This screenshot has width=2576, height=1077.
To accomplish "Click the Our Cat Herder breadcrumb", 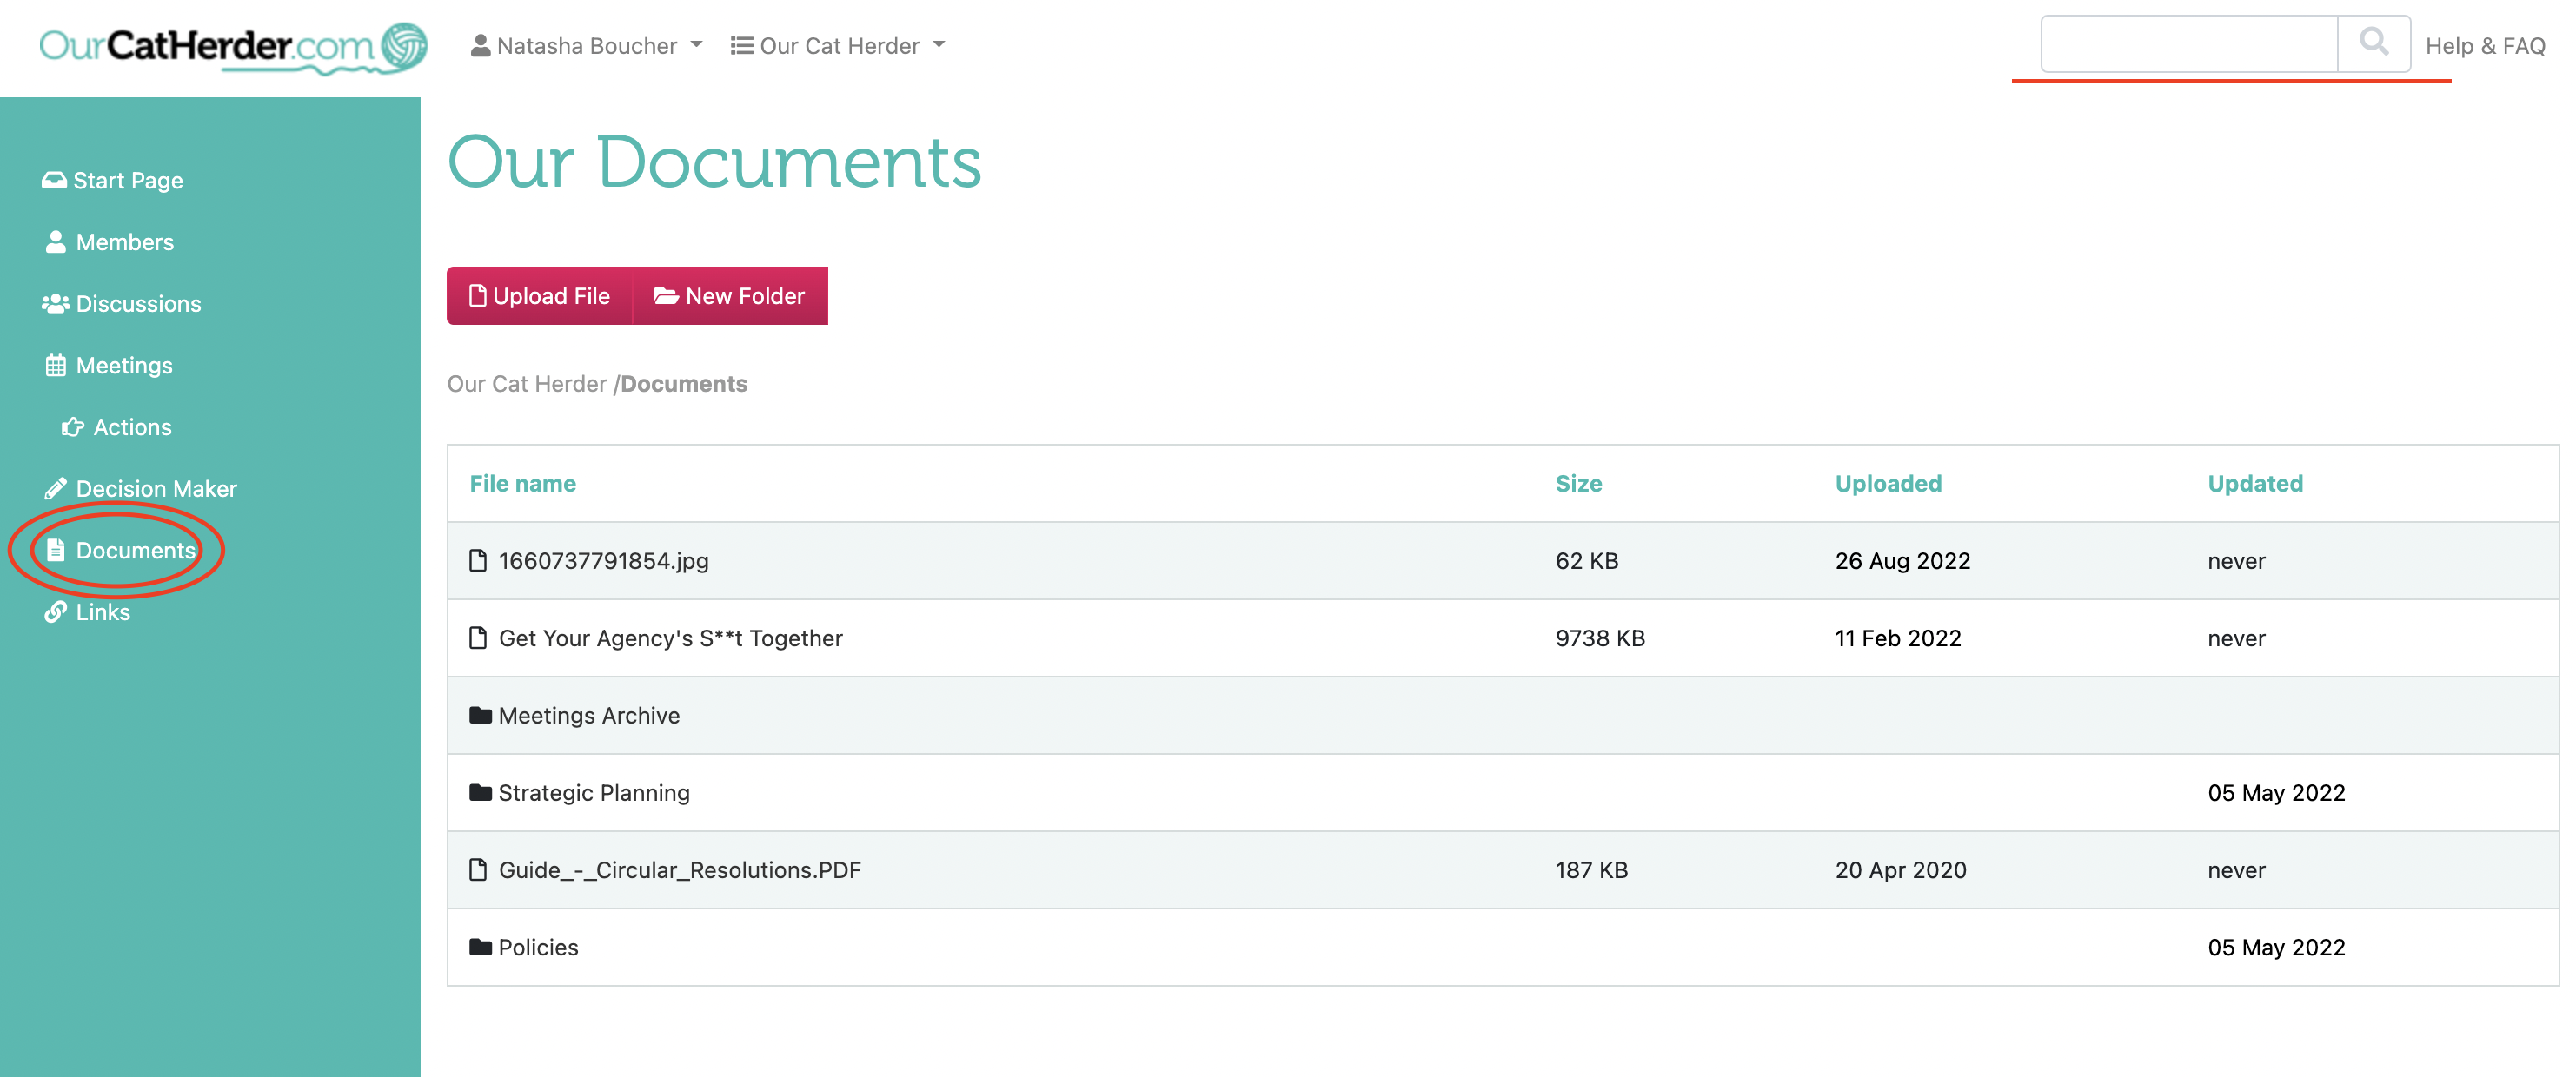I will pos(528,384).
